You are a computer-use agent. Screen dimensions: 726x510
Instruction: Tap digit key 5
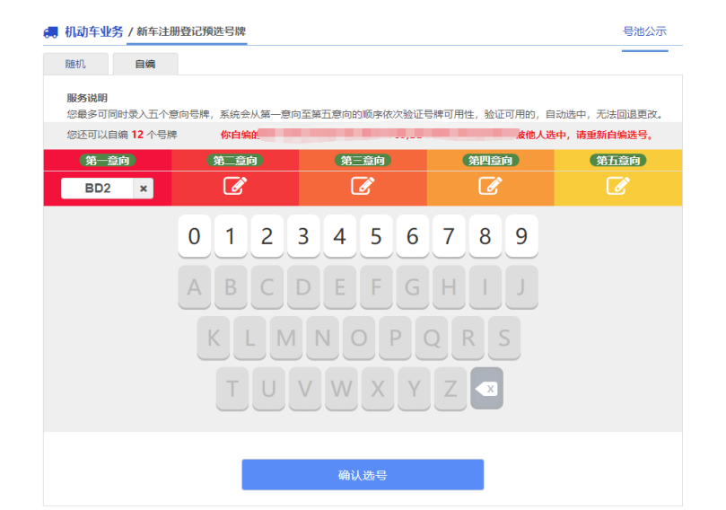[x=376, y=236]
